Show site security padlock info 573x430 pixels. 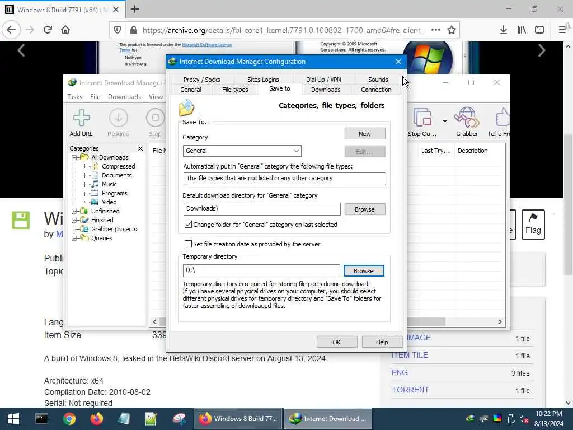click(x=134, y=30)
